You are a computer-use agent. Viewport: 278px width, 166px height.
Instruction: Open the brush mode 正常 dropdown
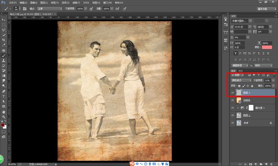50,9
